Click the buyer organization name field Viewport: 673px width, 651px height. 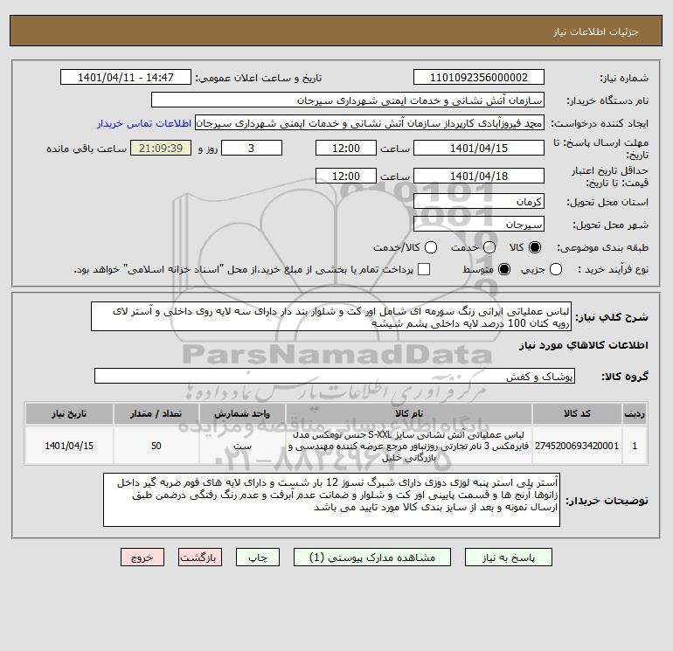[348, 100]
